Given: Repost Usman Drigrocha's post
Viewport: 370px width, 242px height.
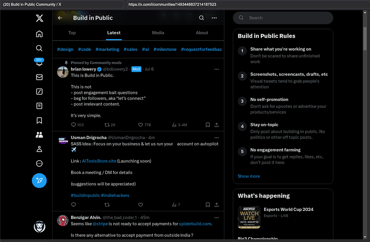Looking at the screenshot, I should click(107, 205).
